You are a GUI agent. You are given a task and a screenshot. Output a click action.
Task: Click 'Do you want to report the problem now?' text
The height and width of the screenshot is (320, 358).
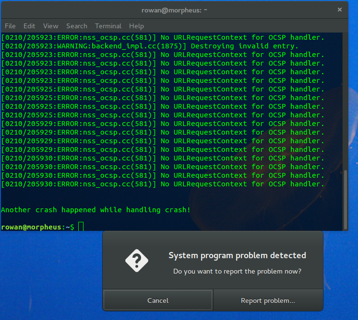pos(237,271)
